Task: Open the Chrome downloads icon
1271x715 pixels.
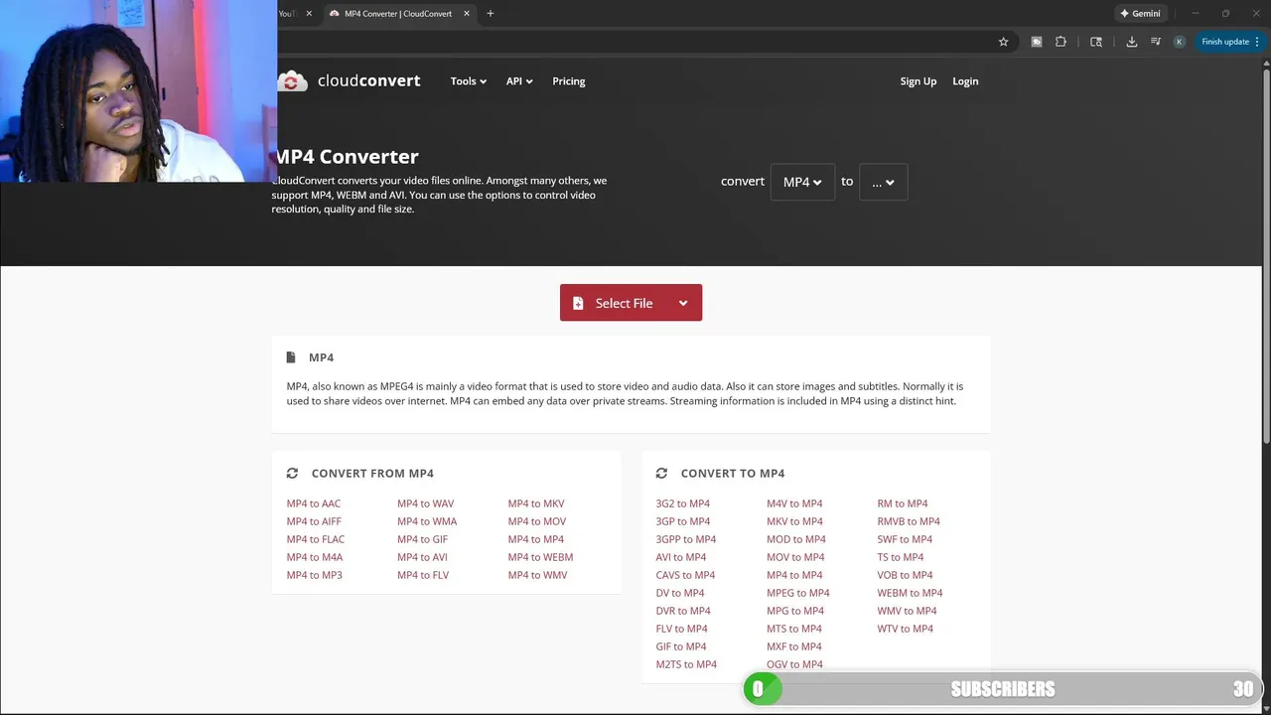Action: (x=1131, y=42)
